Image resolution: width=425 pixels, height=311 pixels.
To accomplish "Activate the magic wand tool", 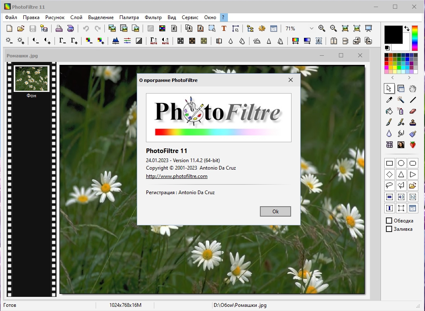I will click(x=401, y=100).
